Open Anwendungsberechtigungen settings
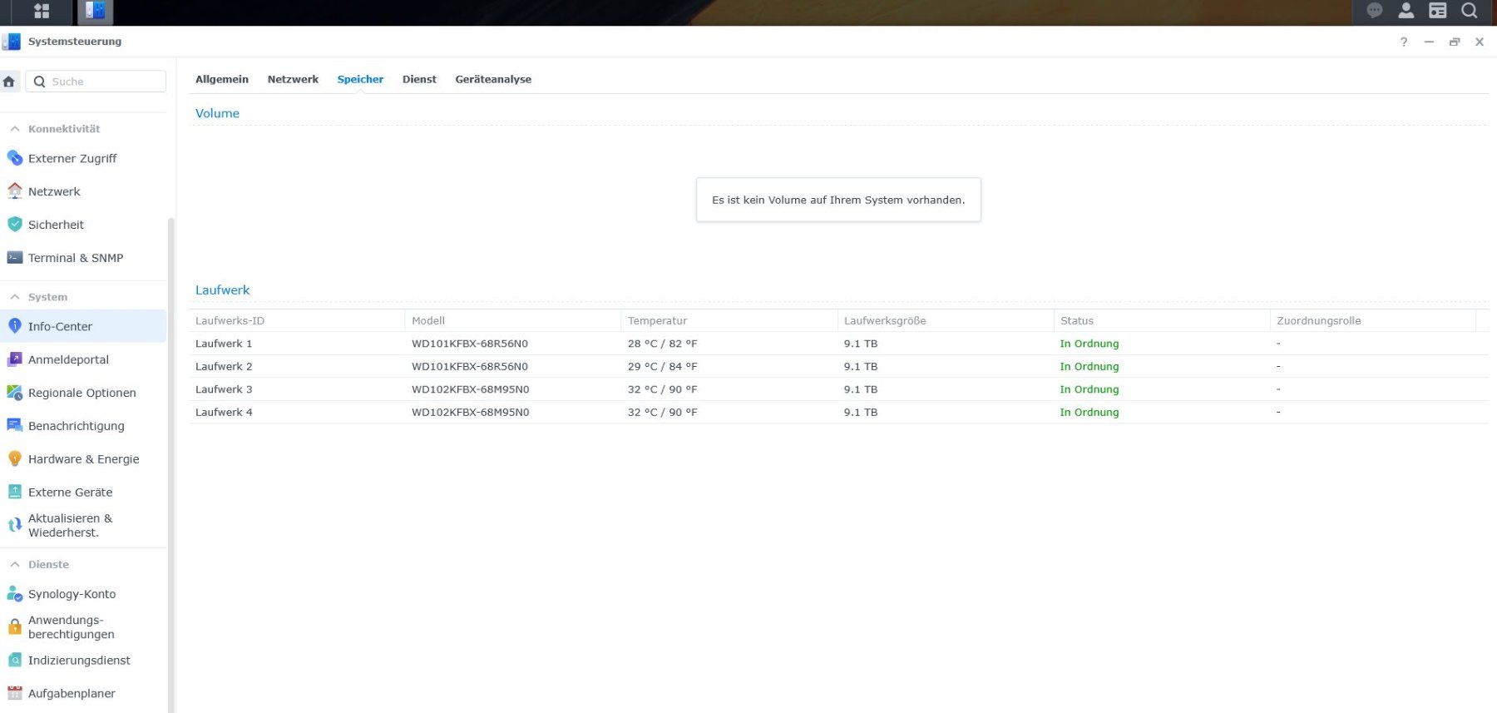This screenshot has width=1497, height=713. click(83, 627)
